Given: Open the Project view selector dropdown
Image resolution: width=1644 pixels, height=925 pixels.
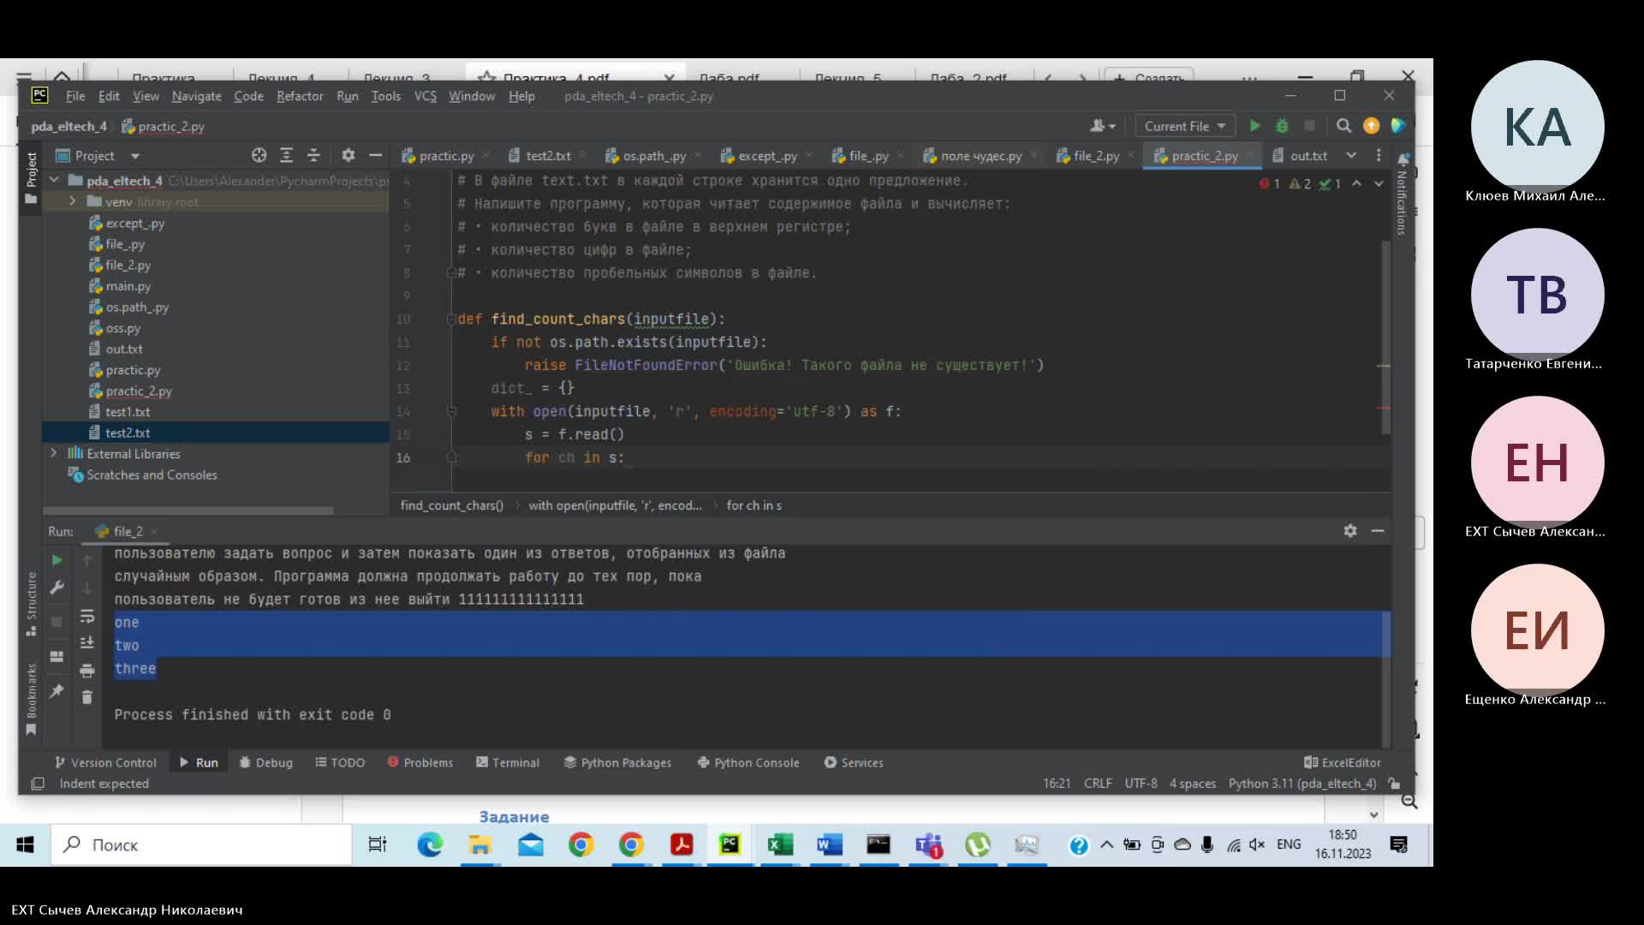Looking at the screenshot, I should pyautogui.click(x=97, y=155).
